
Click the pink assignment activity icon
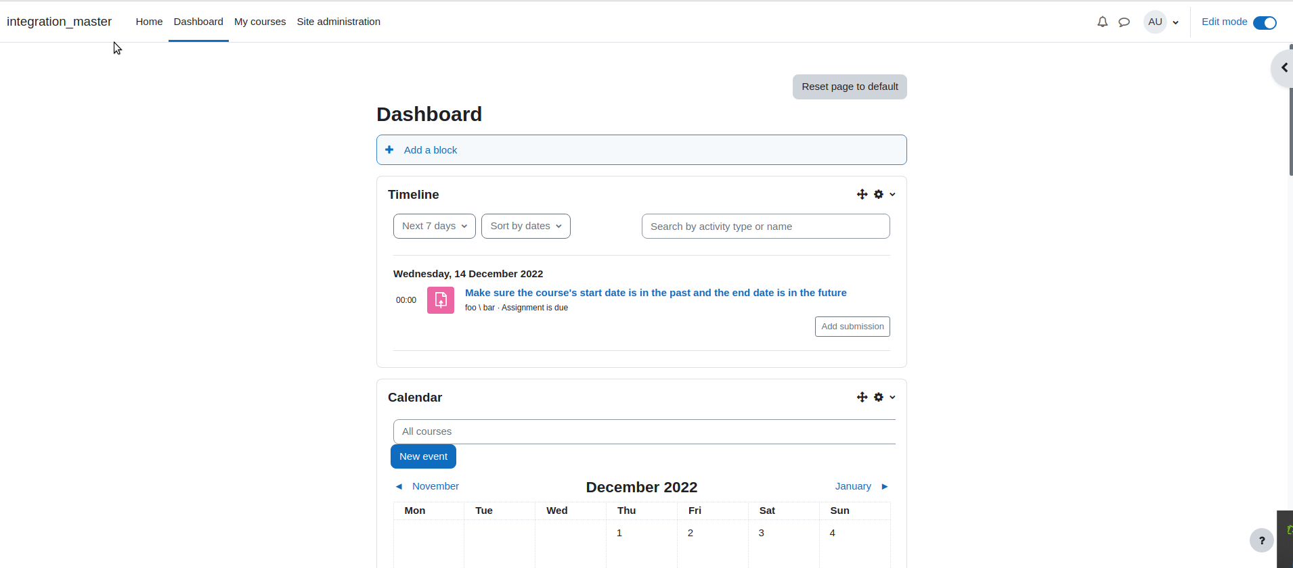click(441, 300)
